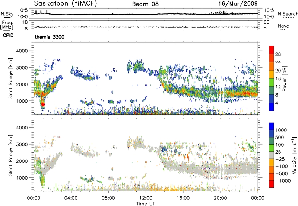Click the 'Nave' legend label

(x=283, y=26)
